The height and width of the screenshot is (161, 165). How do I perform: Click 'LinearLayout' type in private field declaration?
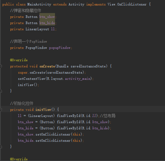point(37,29)
